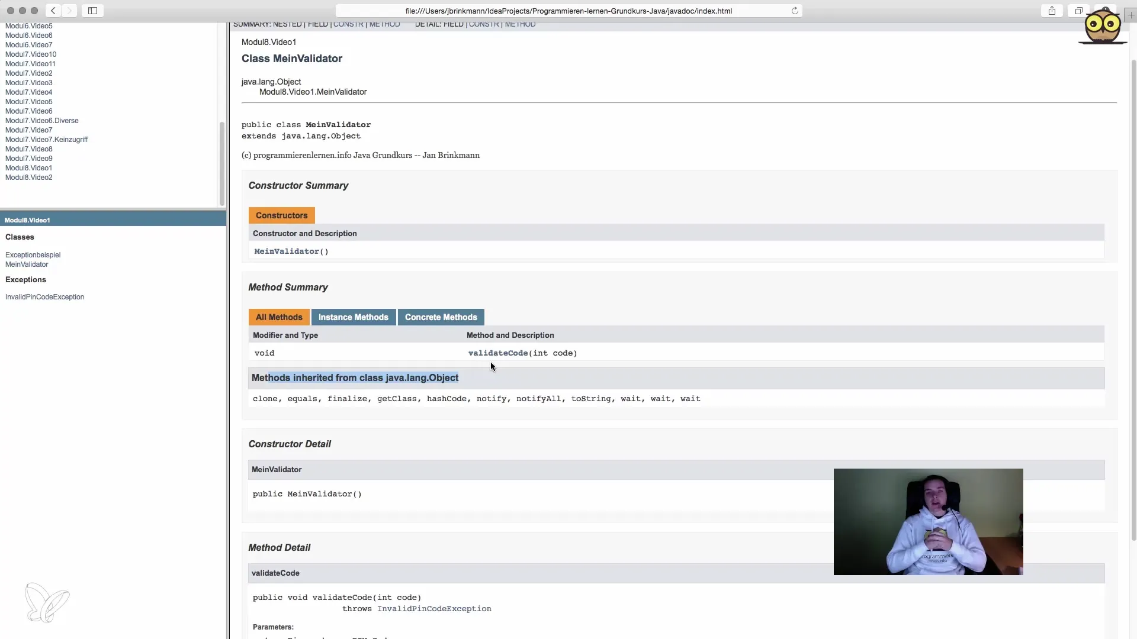This screenshot has height=639, width=1137.
Task: Reload the page with the refresh icon
Action: click(x=795, y=11)
